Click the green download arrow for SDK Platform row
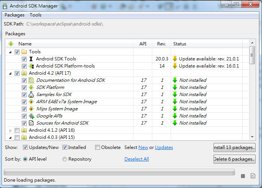The image size is (262, 188). tap(175, 87)
